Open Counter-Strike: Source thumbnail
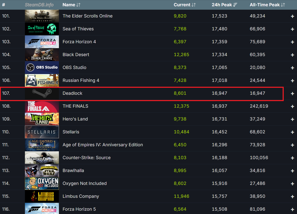This screenshot has height=214, width=297. [x=42, y=158]
